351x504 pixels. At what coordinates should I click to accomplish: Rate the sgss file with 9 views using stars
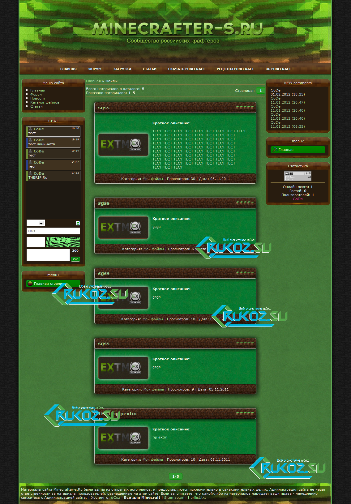pyautogui.click(x=245, y=344)
